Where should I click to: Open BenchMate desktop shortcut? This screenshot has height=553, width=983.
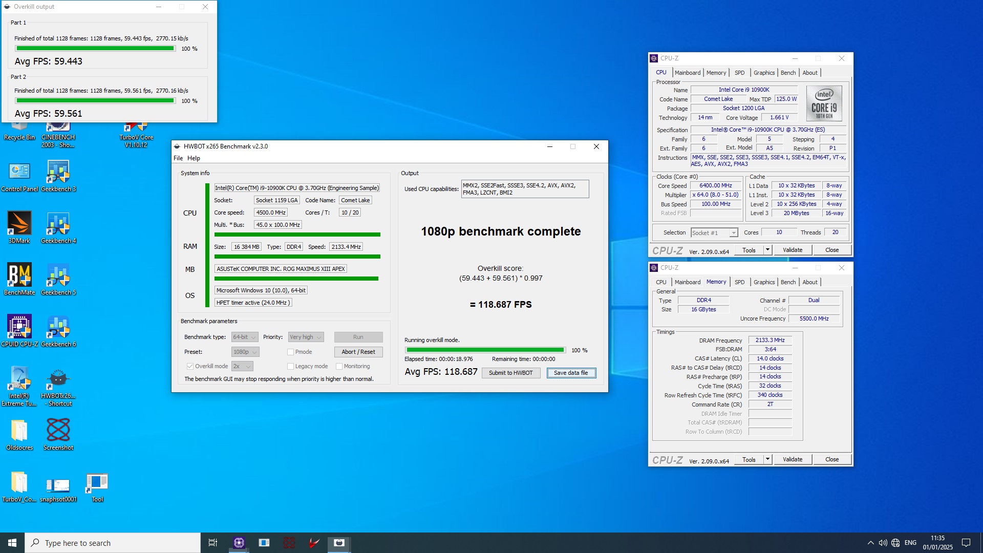[x=19, y=280]
